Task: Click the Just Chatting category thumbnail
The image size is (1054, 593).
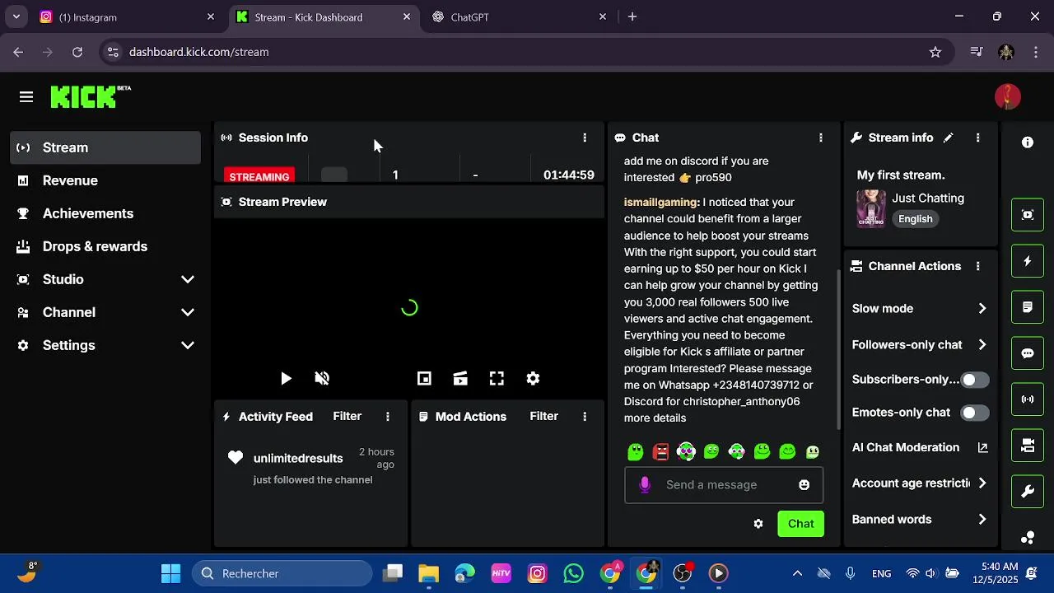Action: (x=871, y=208)
